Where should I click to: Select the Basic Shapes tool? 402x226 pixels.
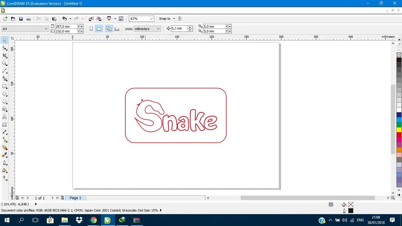pos(4,109)
